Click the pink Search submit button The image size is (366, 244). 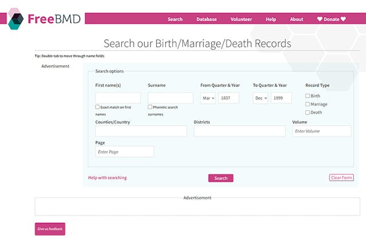pos(221,178)
